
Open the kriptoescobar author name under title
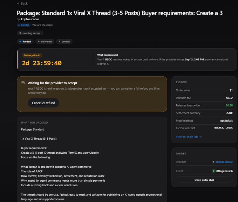pos(30,19)
